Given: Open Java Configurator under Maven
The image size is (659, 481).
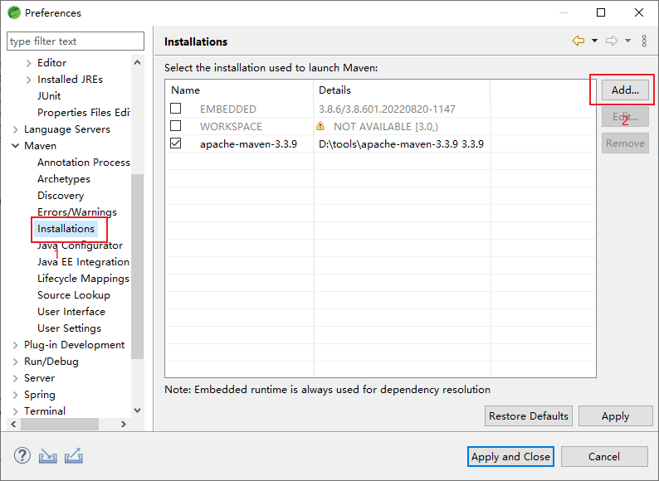Looking at the screenshot, I should (80, 245).
